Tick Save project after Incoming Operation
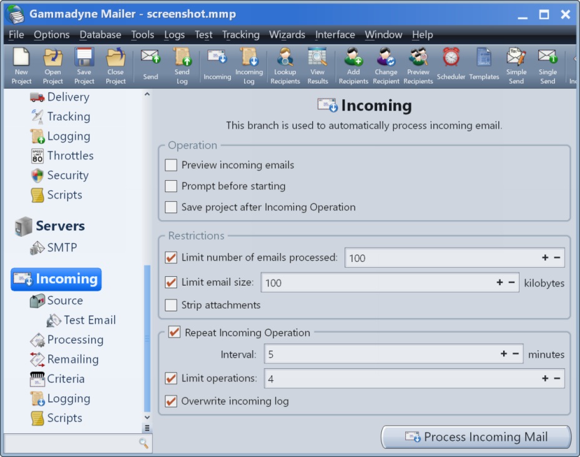Screen dimensions: 580x457 pyautogui.click(x=171, y=207)
